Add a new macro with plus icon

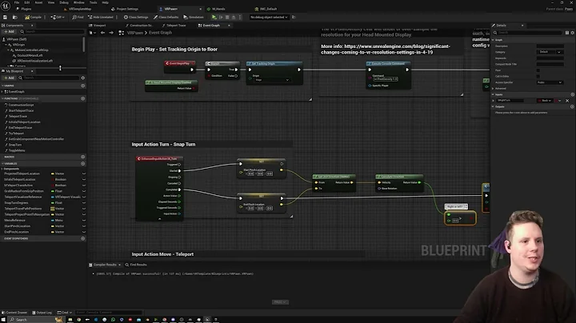click(x=82, y=157)
